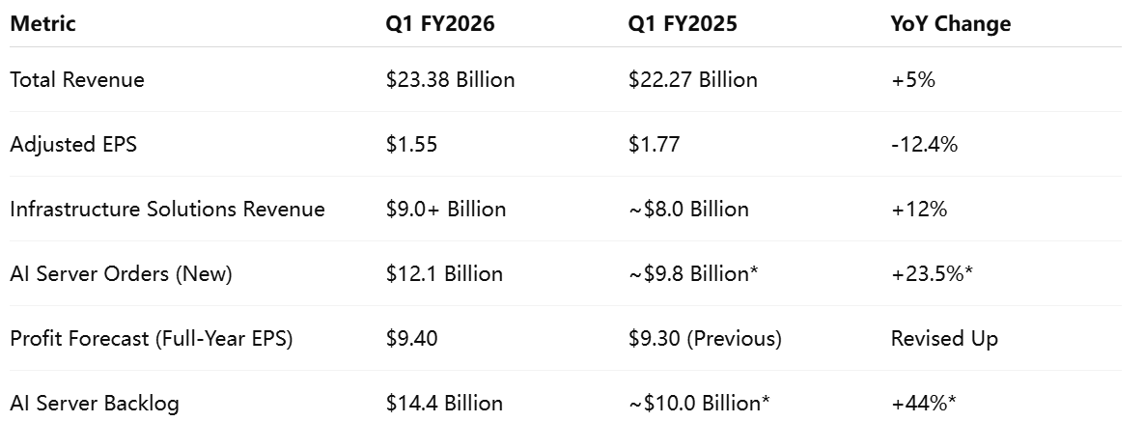Click the Profit Forecast (Full-Year EPS) label
The image size is (1144, 422).
coord(151,339)
